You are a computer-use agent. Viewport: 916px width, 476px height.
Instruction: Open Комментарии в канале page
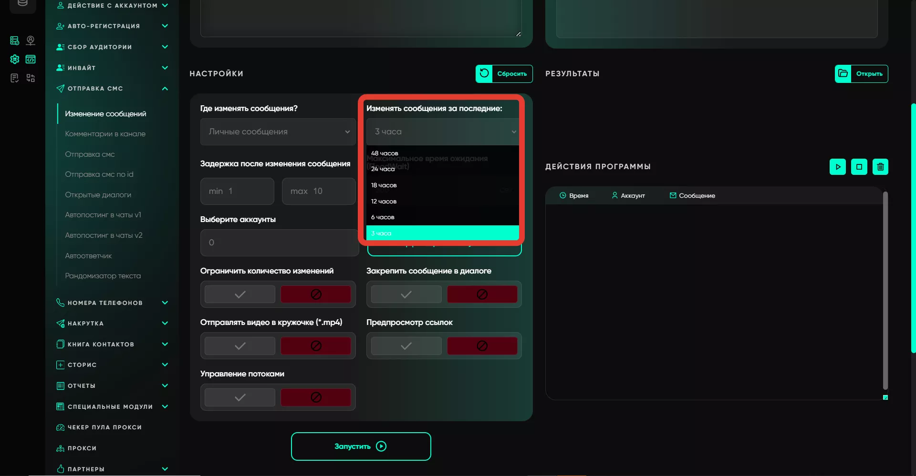coord(105,134)
